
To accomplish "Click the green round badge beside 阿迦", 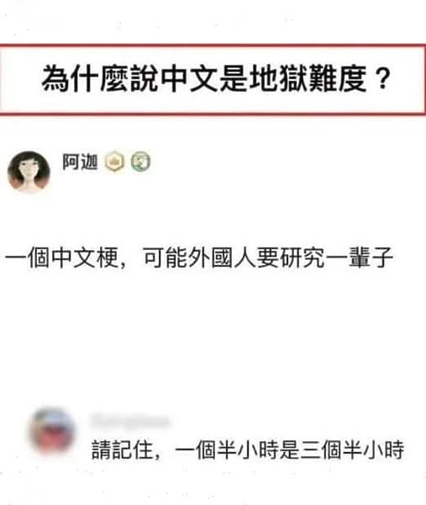I will point(140,162).
